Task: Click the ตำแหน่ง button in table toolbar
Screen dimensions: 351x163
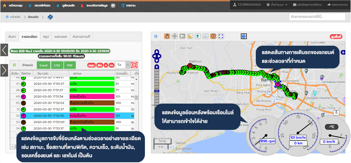Action: click(28, 65)
